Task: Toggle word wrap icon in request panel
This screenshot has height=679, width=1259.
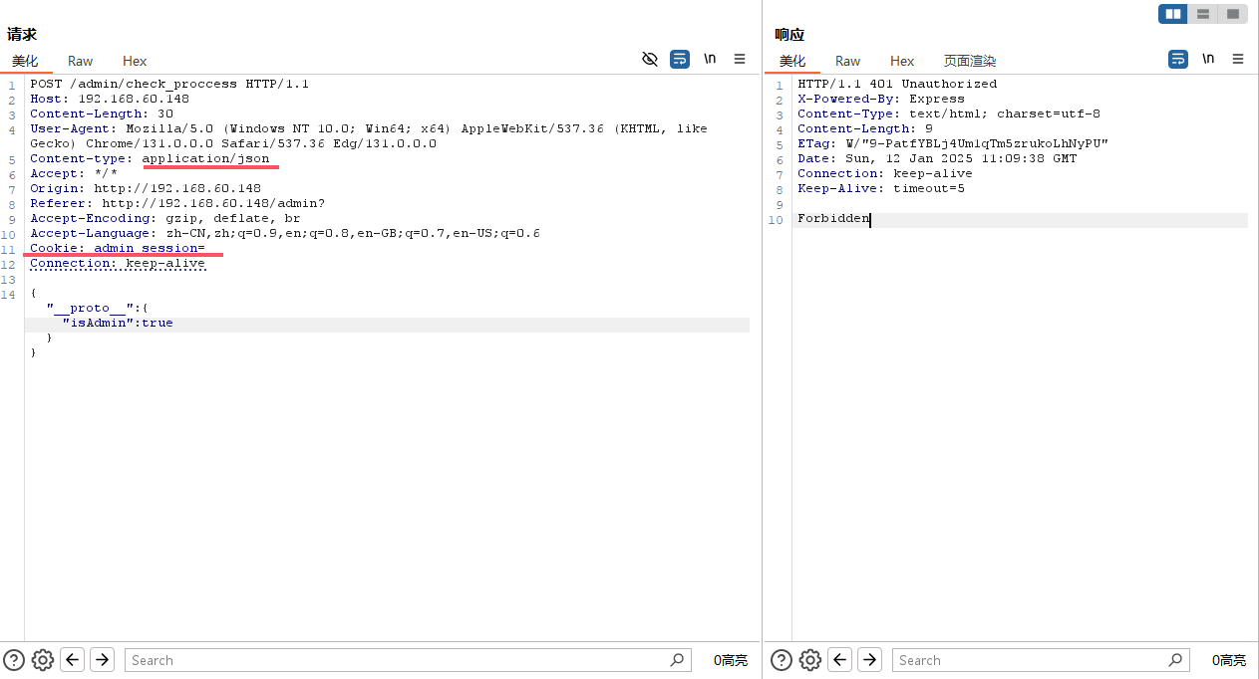Action: 680,60
